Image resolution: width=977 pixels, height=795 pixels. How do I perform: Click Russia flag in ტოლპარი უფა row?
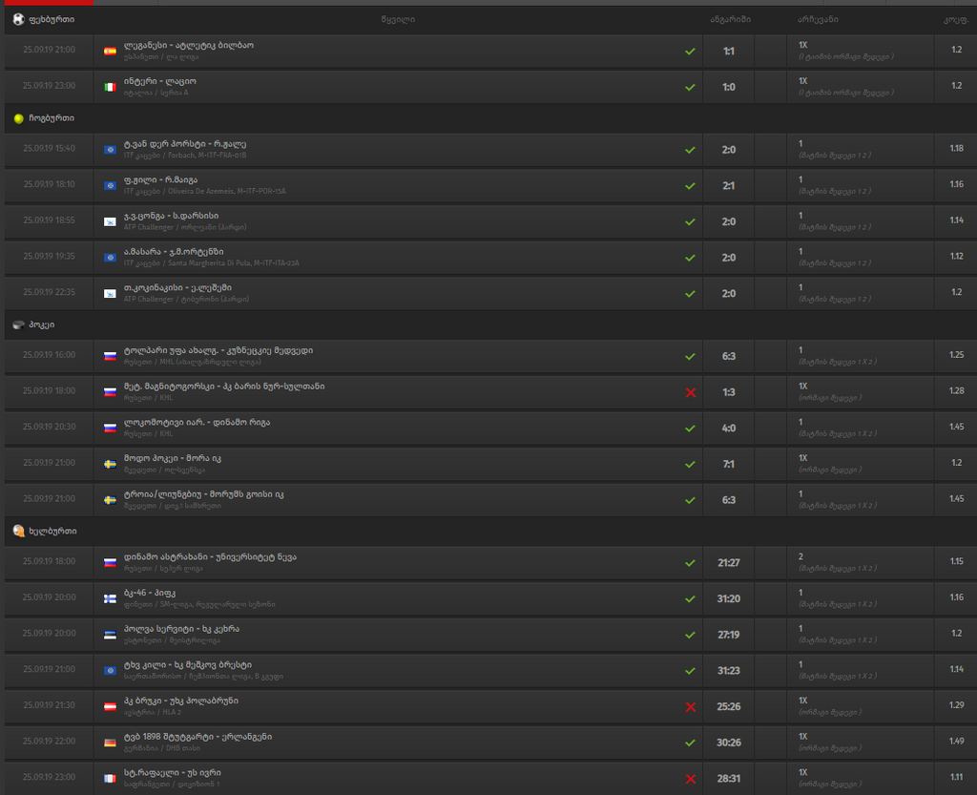click(x=111, y=356)
